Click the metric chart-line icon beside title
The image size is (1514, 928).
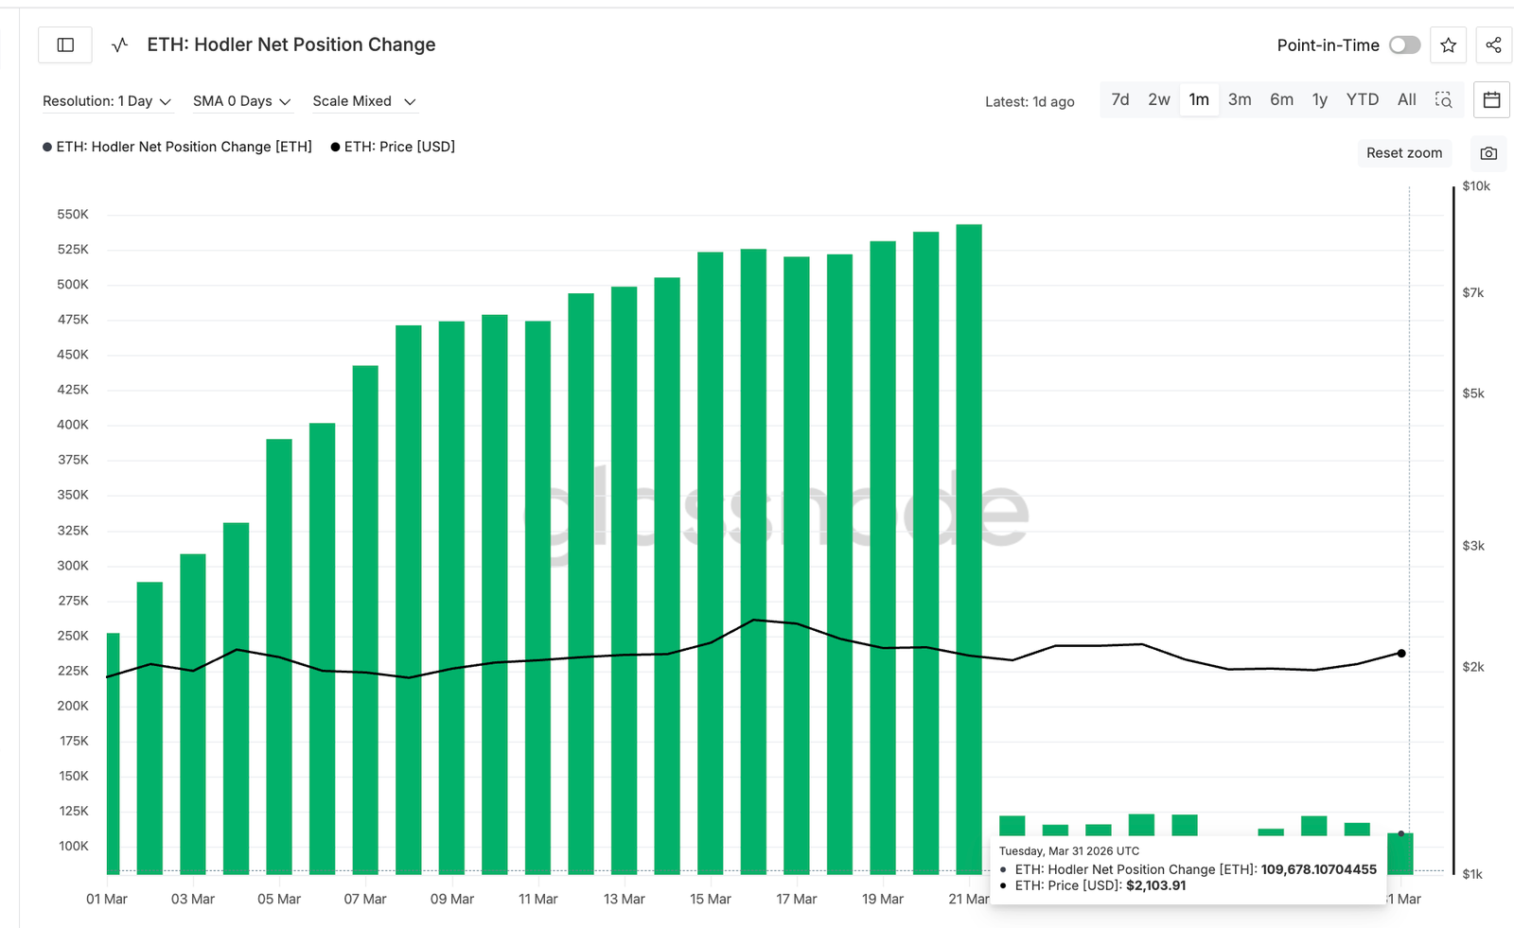click(119, 44)
